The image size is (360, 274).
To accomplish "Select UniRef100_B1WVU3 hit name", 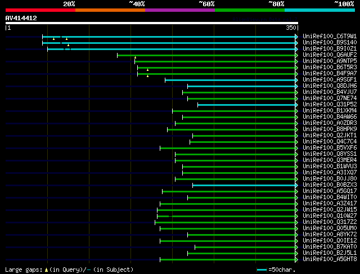I will [x=330, y=167].
